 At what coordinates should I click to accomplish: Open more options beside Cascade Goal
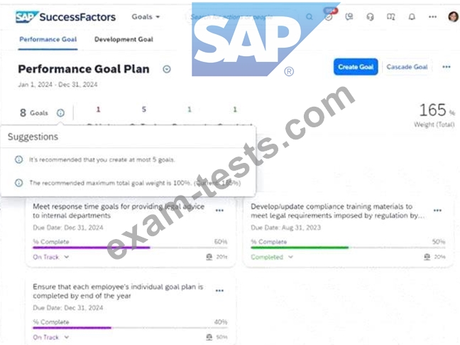pyautogui.click(x=447, y=67)
